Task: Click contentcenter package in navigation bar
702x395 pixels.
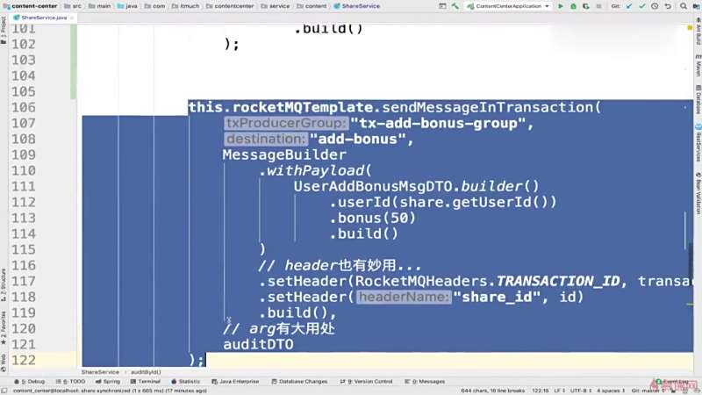Action: 230,6
